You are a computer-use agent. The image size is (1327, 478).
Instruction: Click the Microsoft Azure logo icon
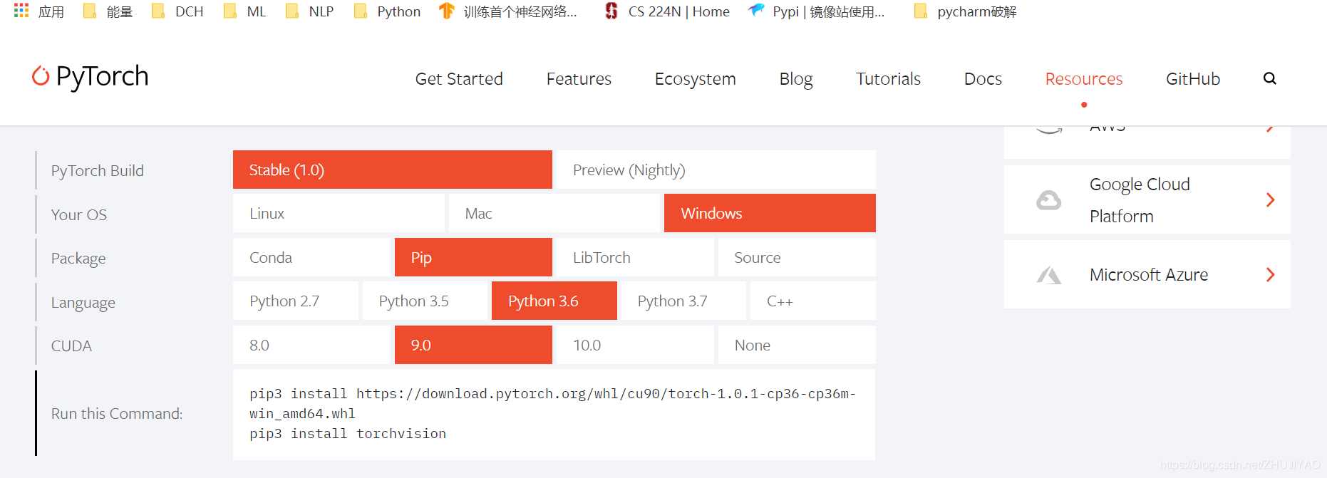click(x=1048, y=275)
